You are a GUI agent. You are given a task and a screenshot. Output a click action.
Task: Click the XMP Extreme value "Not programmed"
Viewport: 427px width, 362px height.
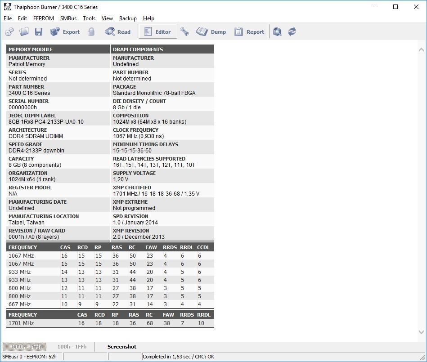click(134, 208)
